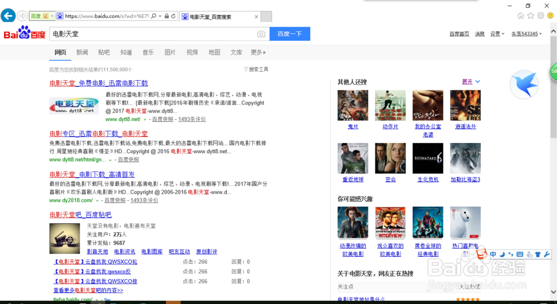557x304 pixels.
Task: Open the 鬼片 movie thumbnail
Action: click(x=353, y=105)
